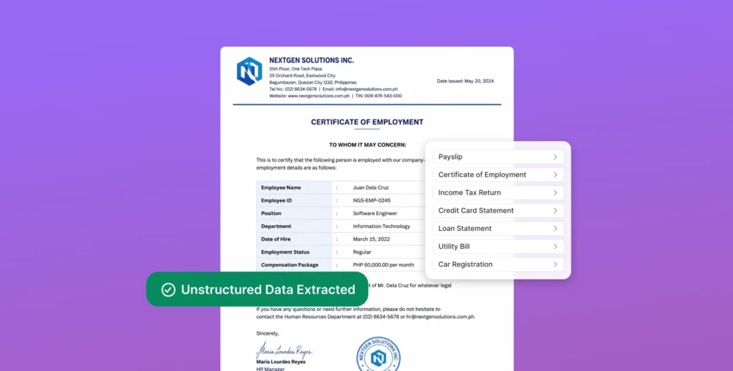Click the Employment Status label cell
The width and height of the screenshot is (733, 371).
pyautogui.click(x=294, y=252)
